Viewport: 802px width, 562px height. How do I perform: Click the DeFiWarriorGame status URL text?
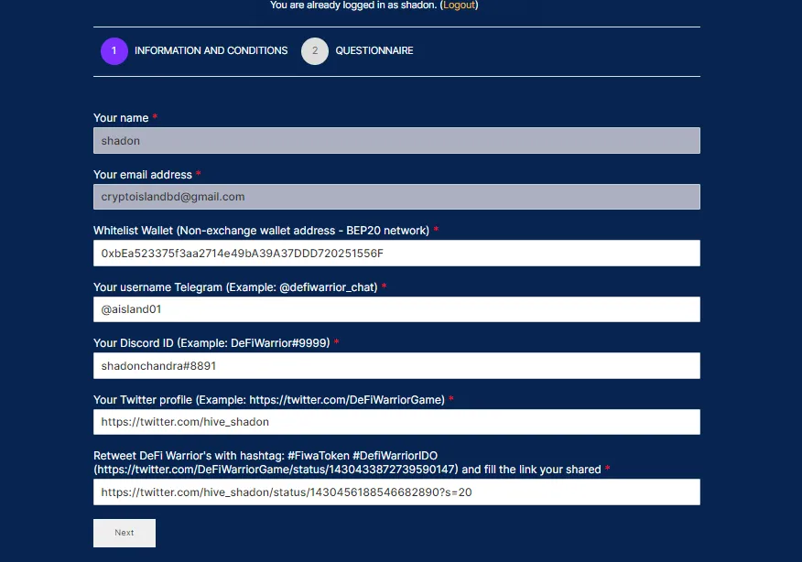(x=276, y=470)
